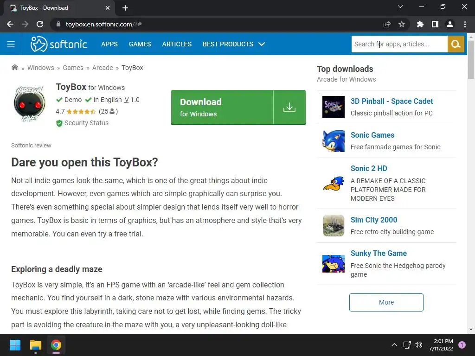Click the orange search magnifier button

tap(456, 44)
